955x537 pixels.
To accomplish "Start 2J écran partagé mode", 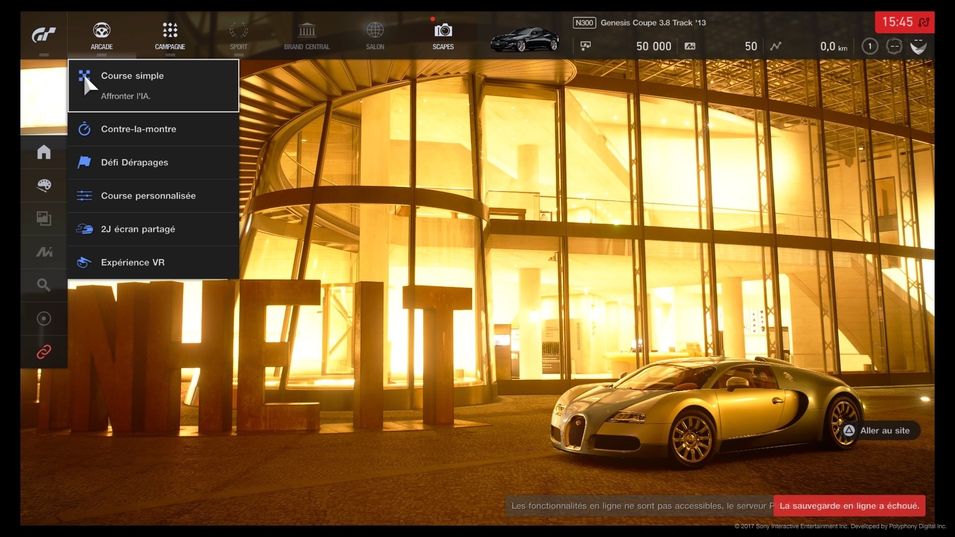I will tap(153, 229).
